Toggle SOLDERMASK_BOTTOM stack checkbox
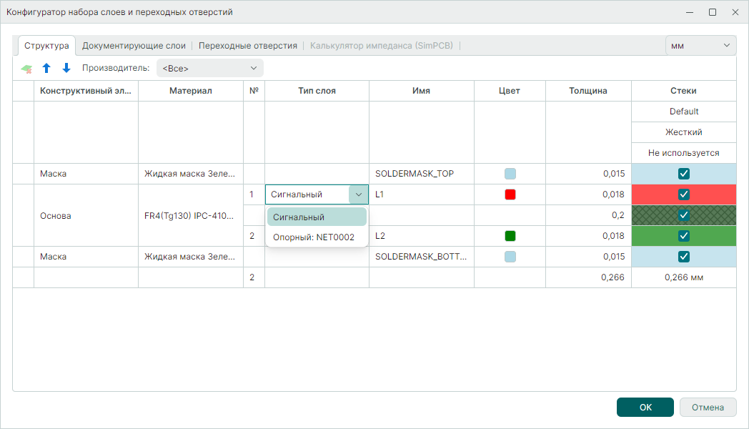The height and width of the screenshot is (429, 749). (684, 257)
